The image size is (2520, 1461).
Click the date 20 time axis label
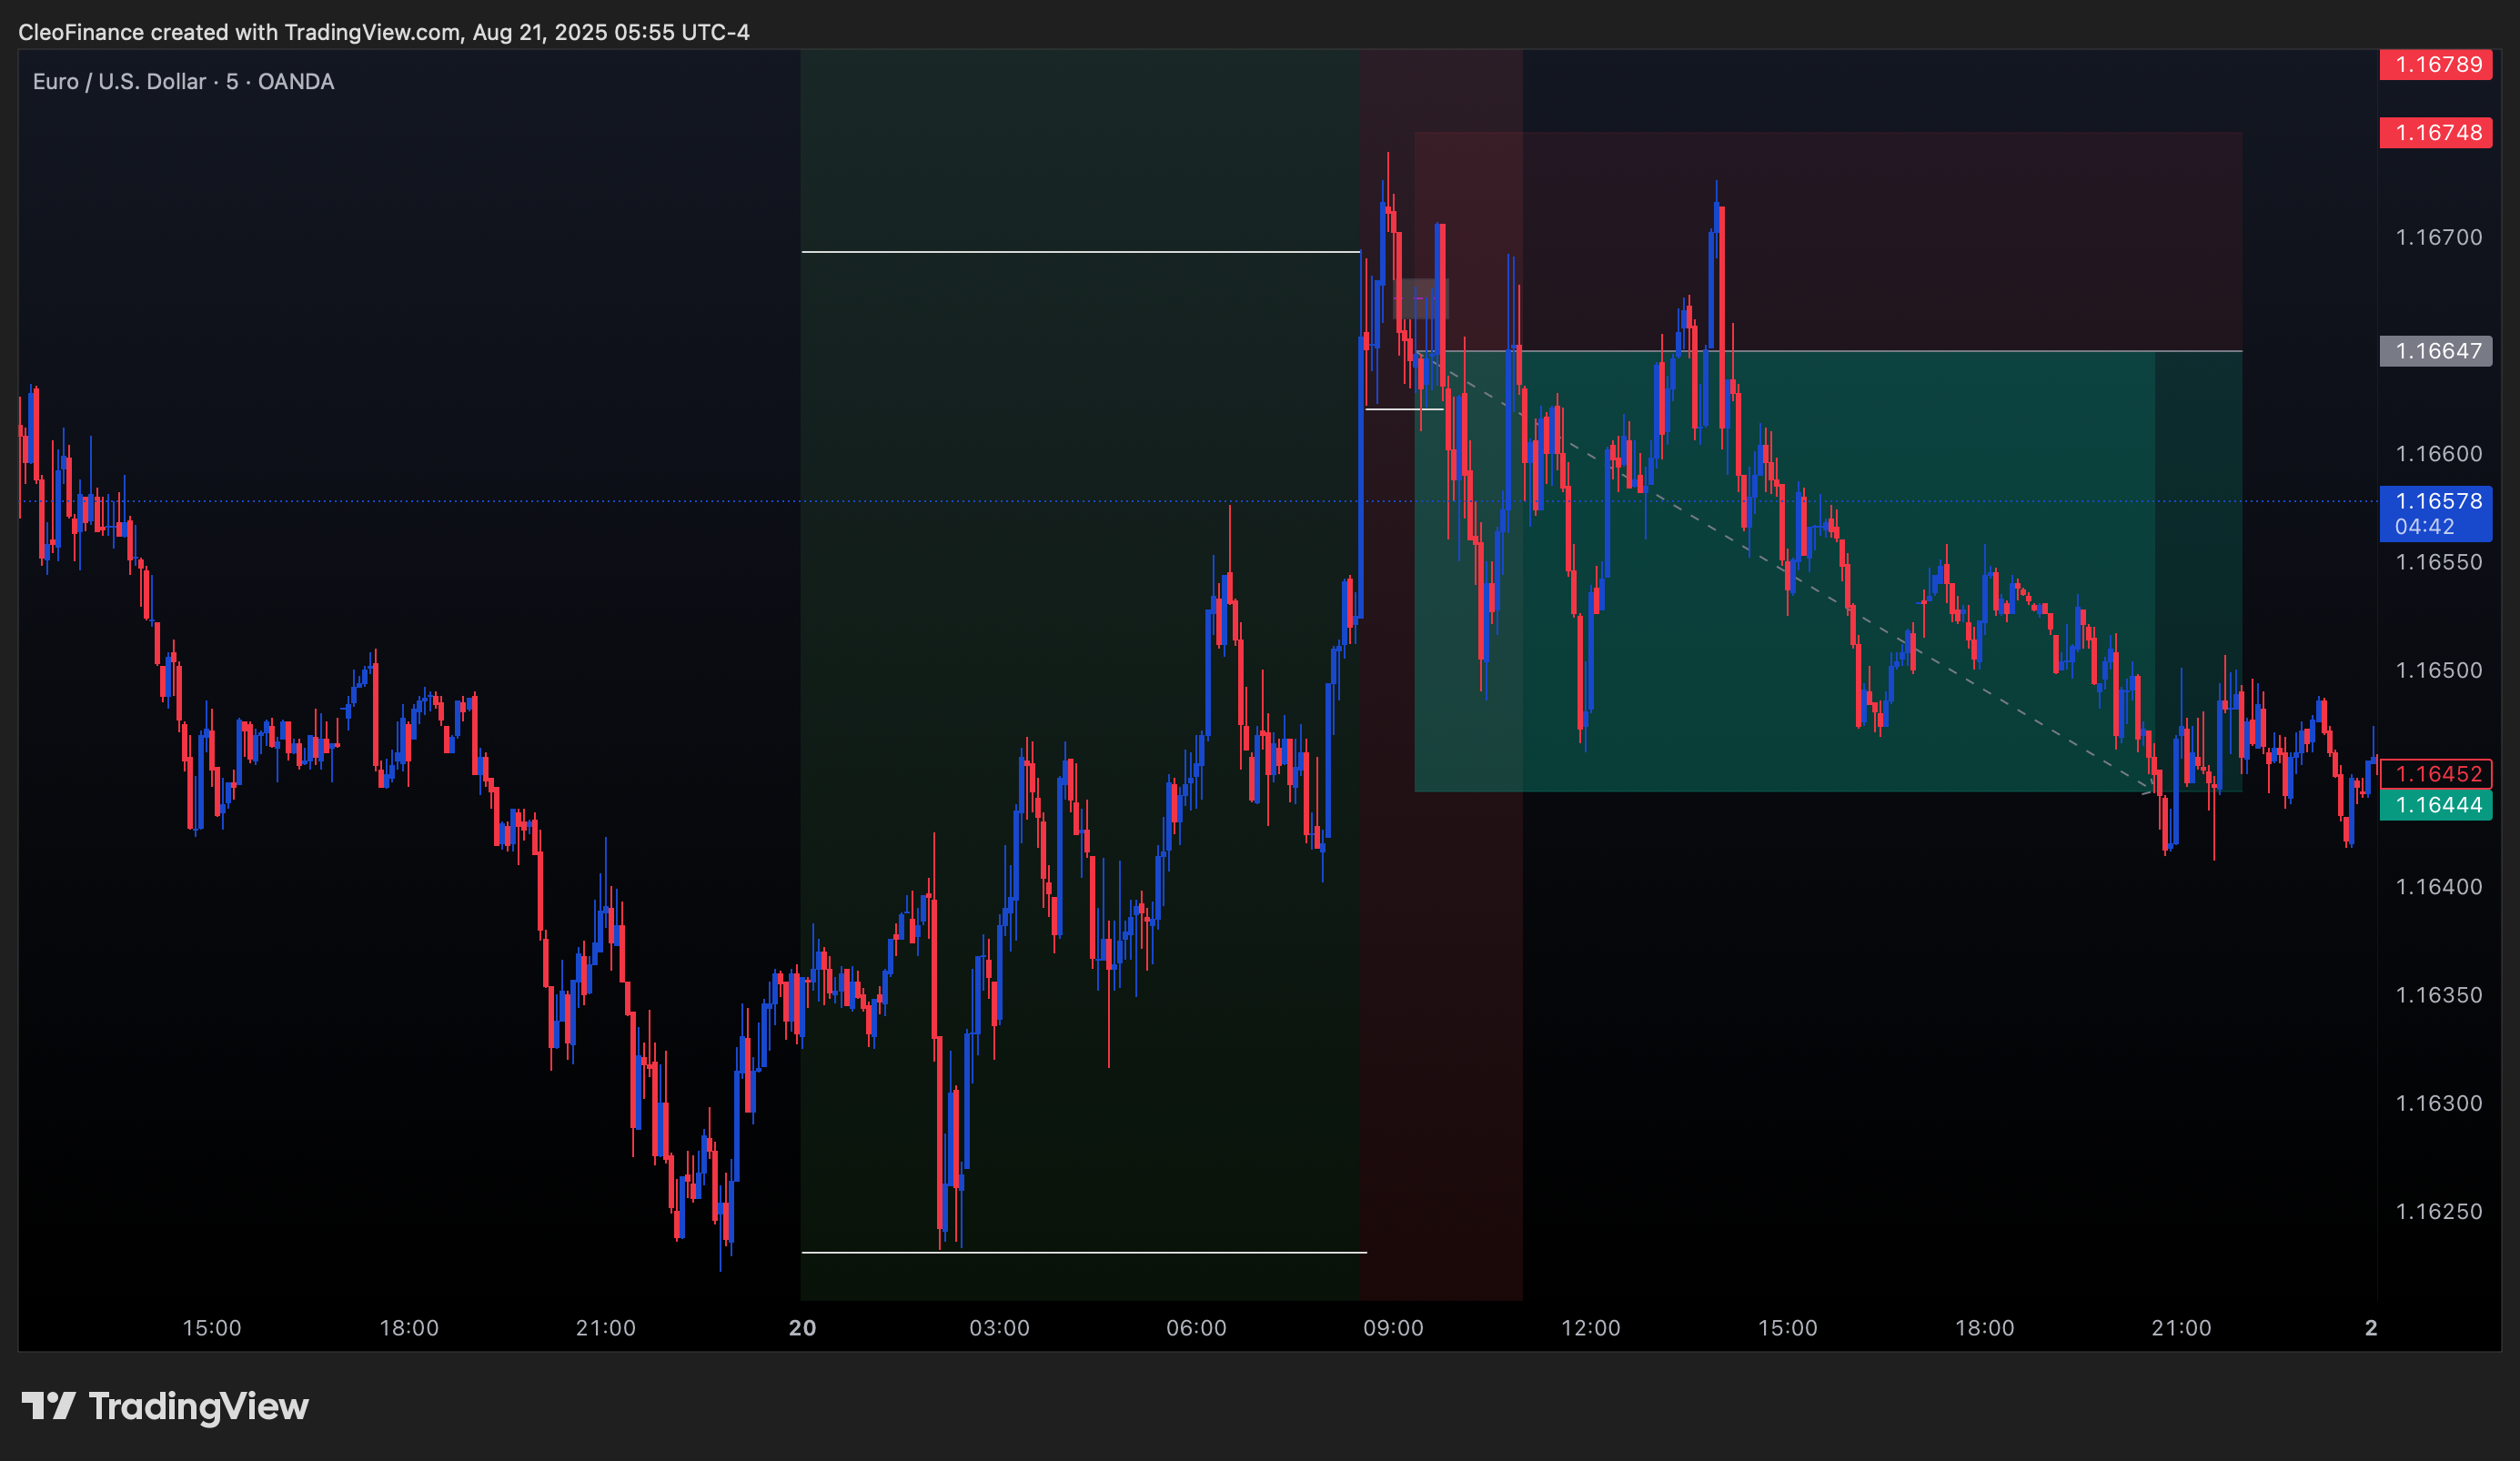(x=802, y=1328)
